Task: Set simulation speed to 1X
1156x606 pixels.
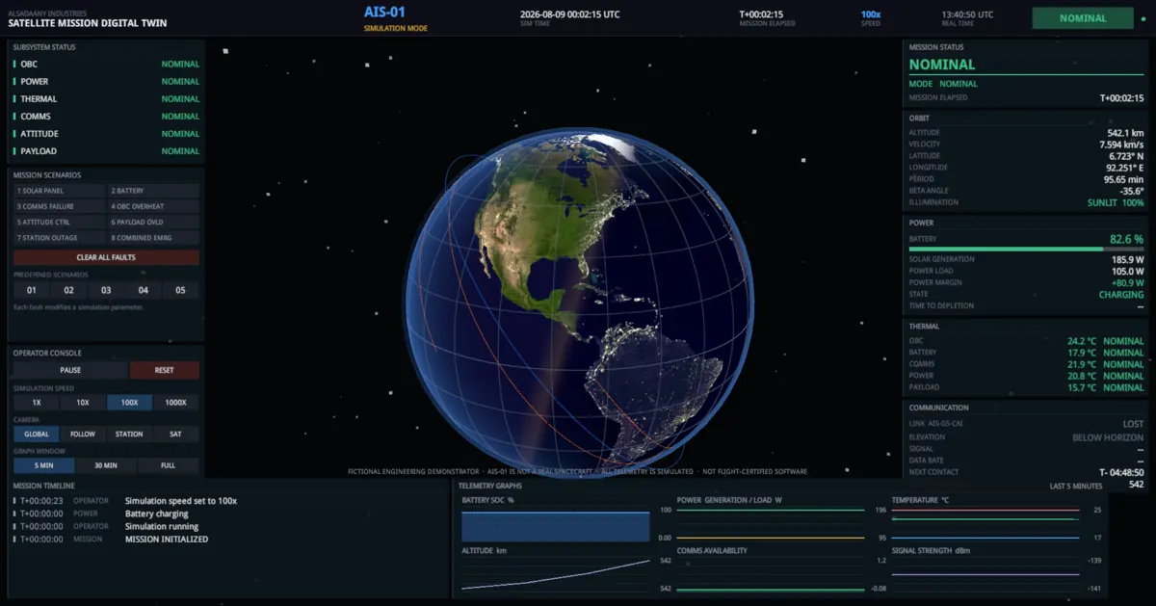Action: (37, 402)
